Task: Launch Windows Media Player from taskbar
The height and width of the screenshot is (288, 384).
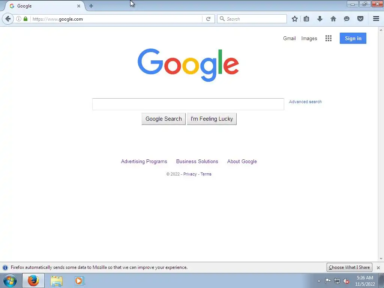Action: click(79, 281)
